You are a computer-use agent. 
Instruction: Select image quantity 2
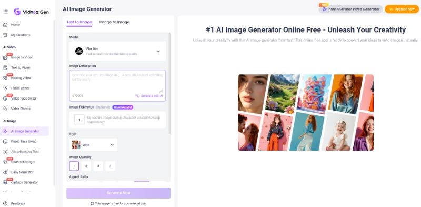(86, 166)
